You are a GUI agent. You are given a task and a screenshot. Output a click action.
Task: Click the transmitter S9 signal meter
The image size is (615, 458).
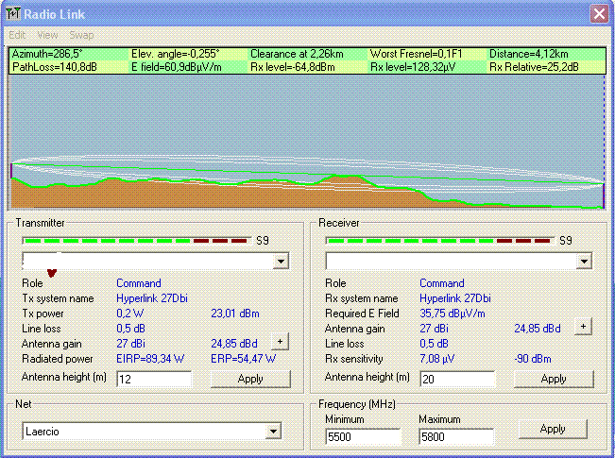pyautogui.click(x=138, y=241)
